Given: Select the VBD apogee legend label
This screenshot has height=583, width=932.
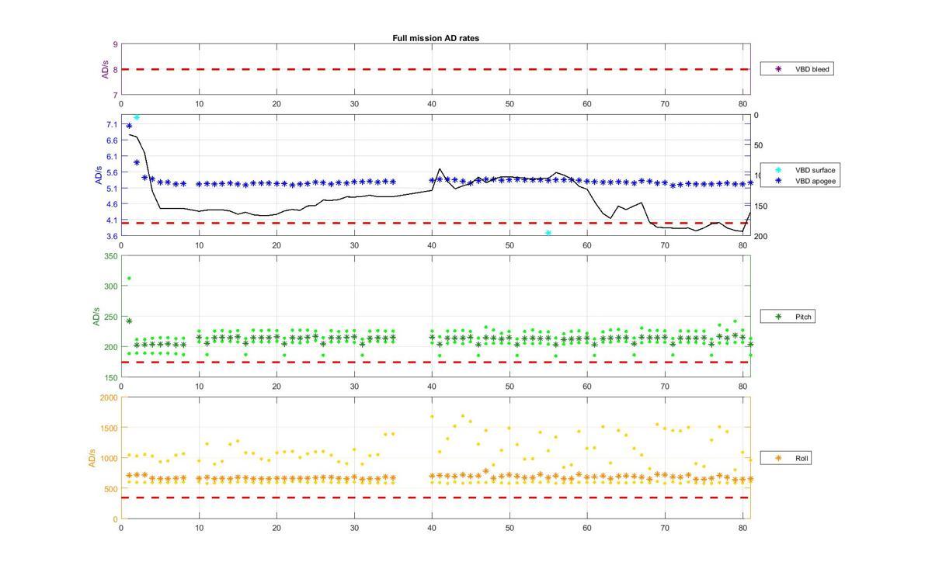Looking at the screenshot, I should click(815, 181).
